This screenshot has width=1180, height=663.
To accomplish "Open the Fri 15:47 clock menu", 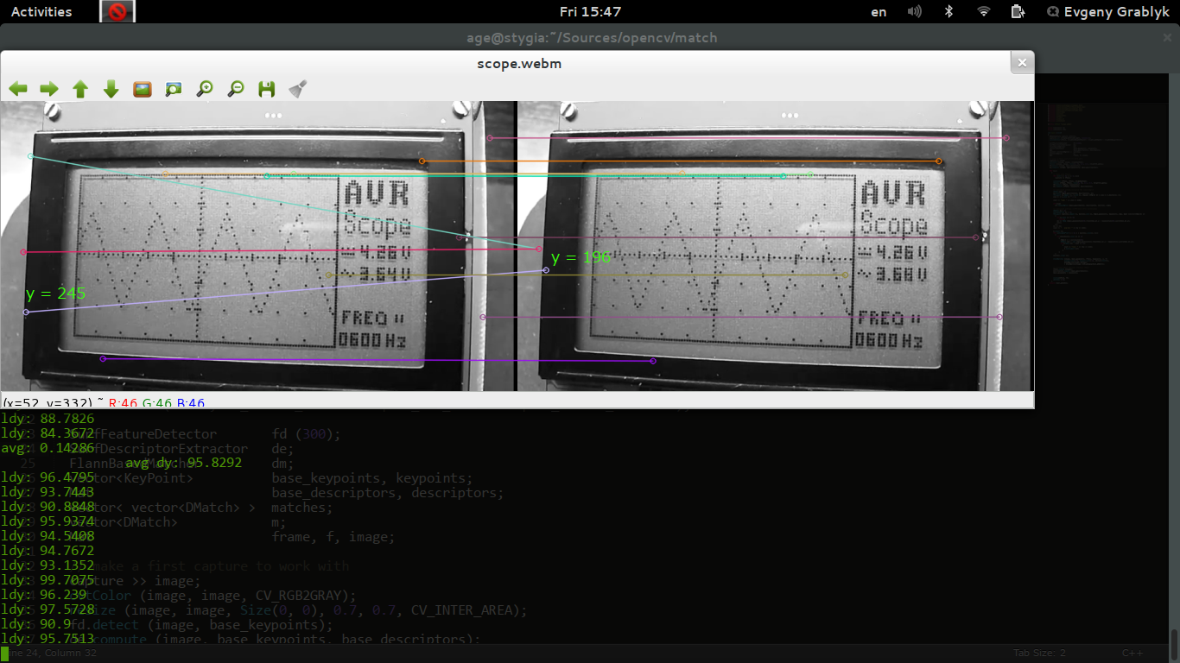I will pyautogui.click(x=590, y=11).
